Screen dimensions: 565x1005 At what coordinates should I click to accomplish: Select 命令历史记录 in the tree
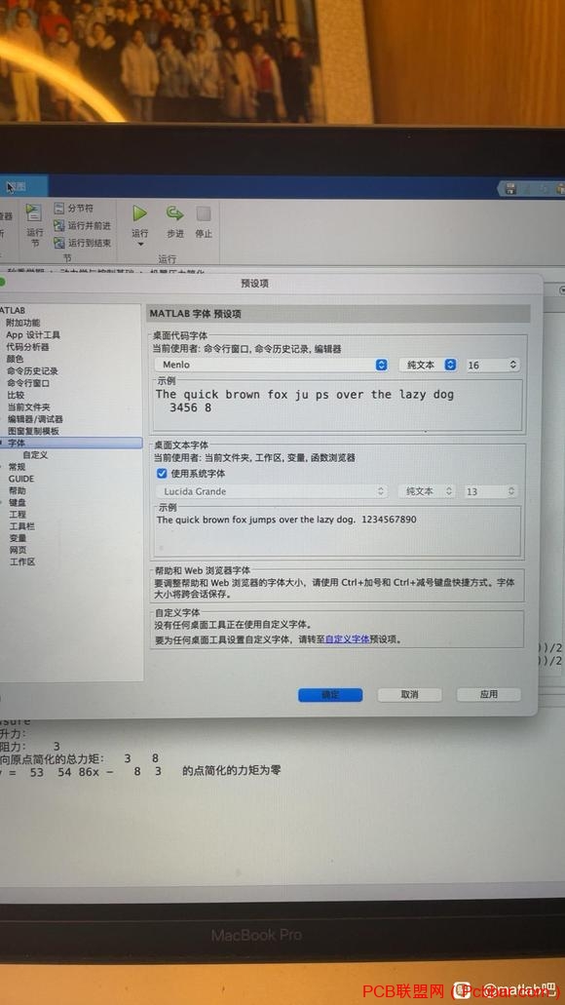click(33, 371)
